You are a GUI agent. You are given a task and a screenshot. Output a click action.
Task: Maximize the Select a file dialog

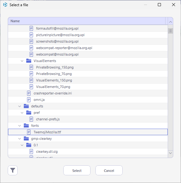(159, 5)
